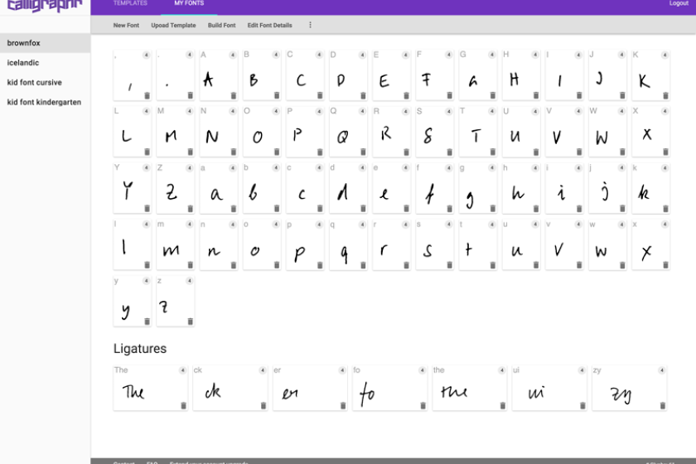The height and width of the screenshot is (464, 696).
Task: Switch to the My Fonts tab
Action: [189, 3]
